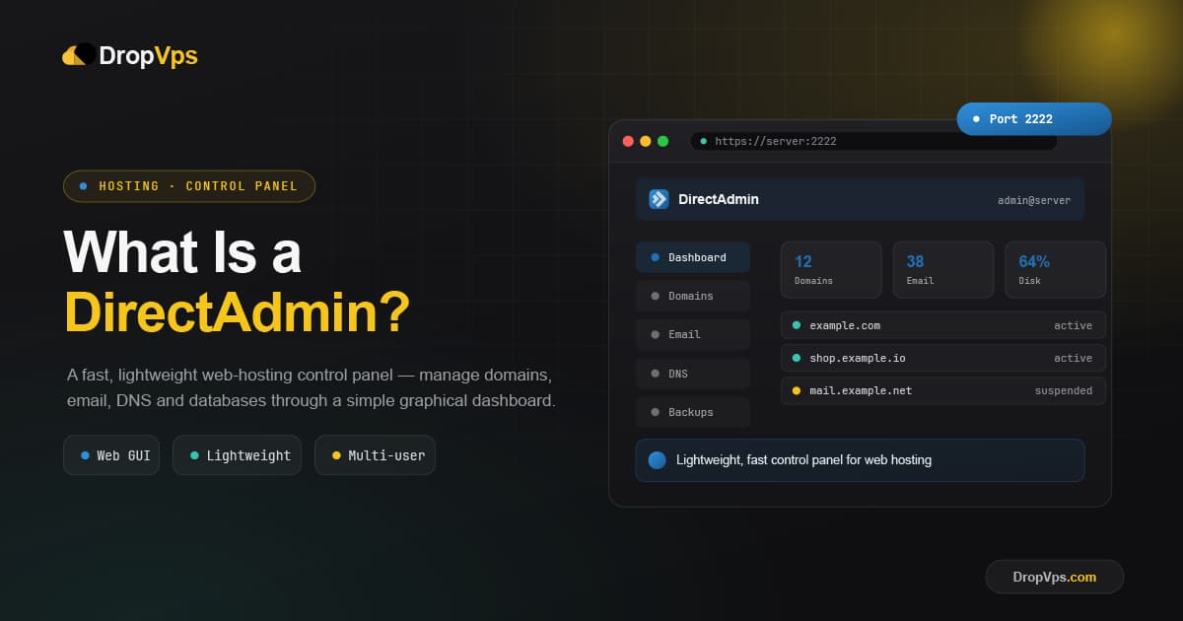Viewport: 1183px width, 621px height.
Task: Open the Domains sidebar item
Action: click(x=693, y=296)
